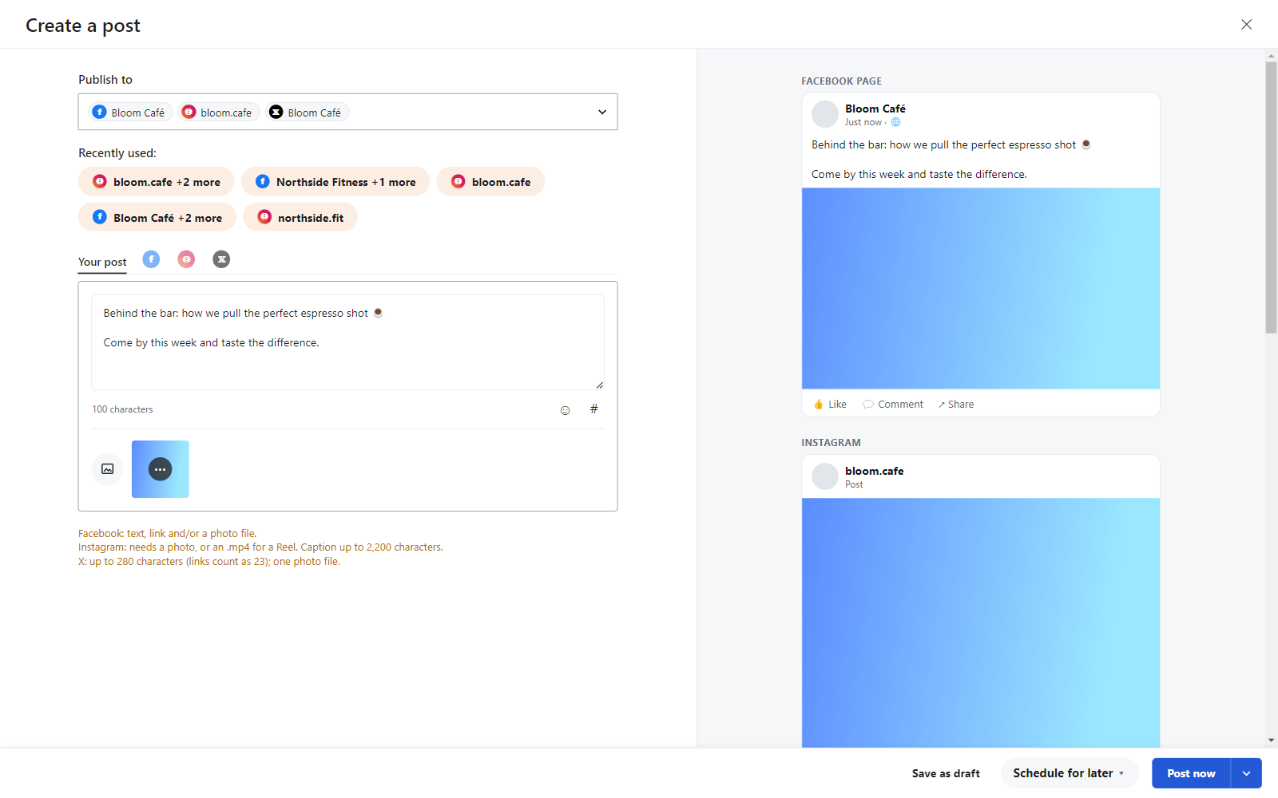Click the 'INSTAGRAM' preview heading
This screenshot has height=798, width=1278.
(831, 443)
